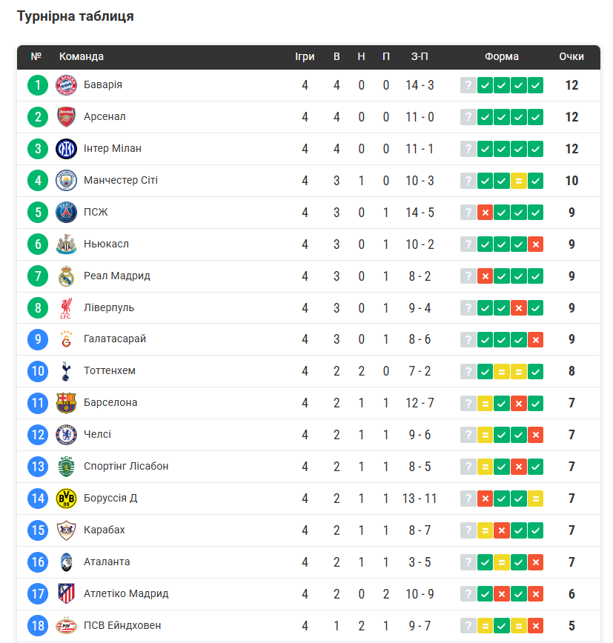Click the Borussia Dortmund logo

click(x=67, y=499)
